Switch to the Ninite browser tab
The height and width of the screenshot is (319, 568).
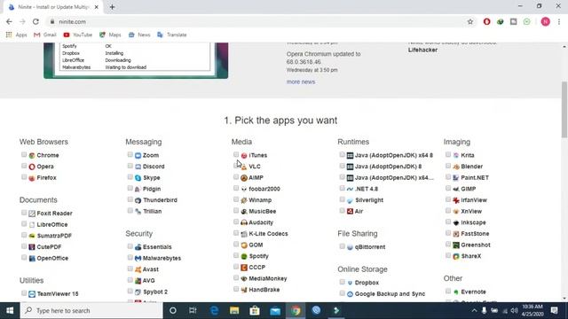53,7
